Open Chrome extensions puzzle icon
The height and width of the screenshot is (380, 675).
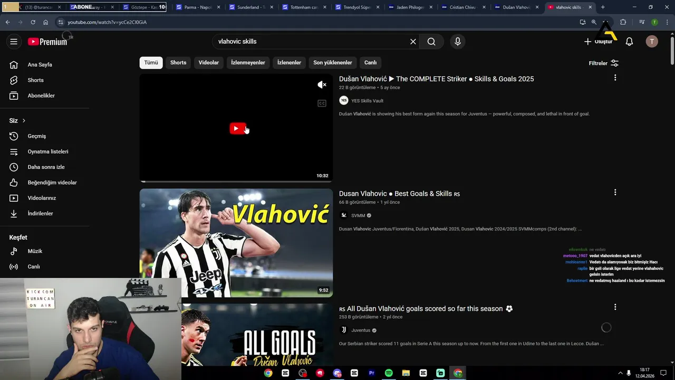coord(623,22)
